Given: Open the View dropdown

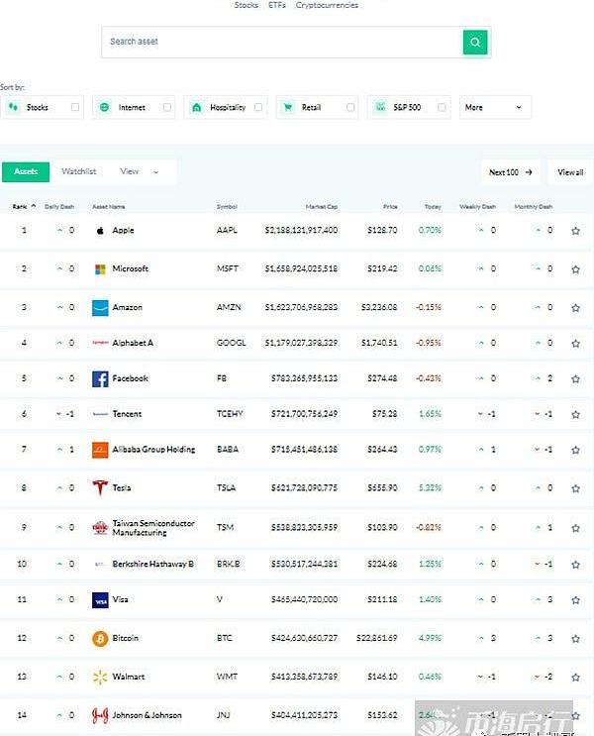Looking at the screenshot, I should point(140,171).
